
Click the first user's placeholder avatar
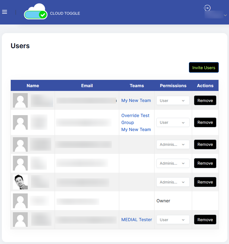click(x=20, y=101)
